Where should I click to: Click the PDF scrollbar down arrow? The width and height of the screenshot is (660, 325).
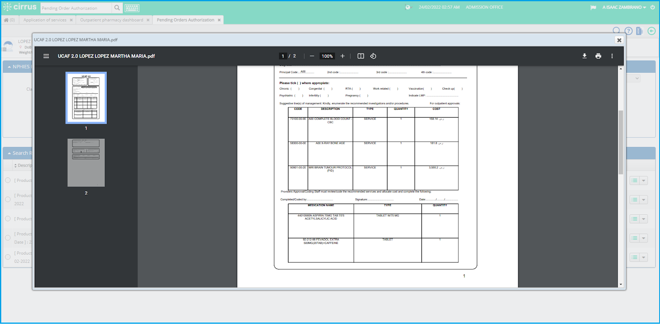pos(621,284)
